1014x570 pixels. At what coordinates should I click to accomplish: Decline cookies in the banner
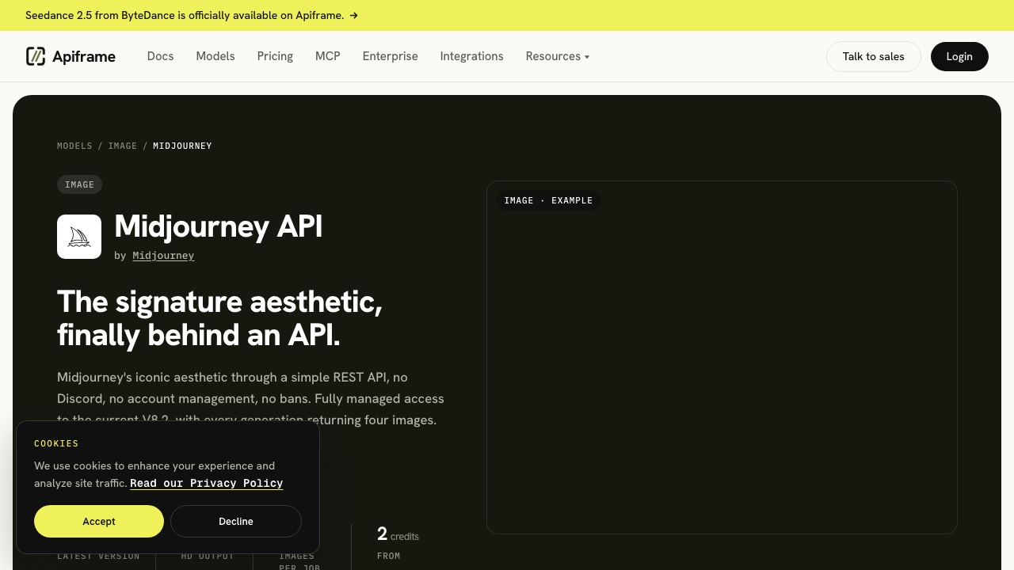point(236,521)
